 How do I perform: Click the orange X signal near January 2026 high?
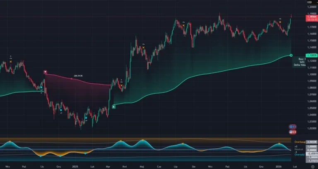tap(280, 22)
